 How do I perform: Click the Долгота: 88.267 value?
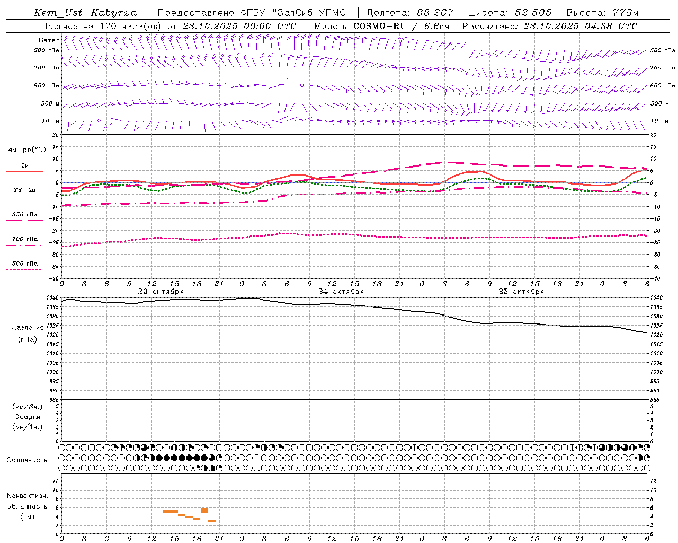coord(410,13)
